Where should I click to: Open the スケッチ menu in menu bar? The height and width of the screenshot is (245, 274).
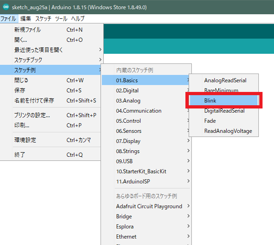pos(43,18)
